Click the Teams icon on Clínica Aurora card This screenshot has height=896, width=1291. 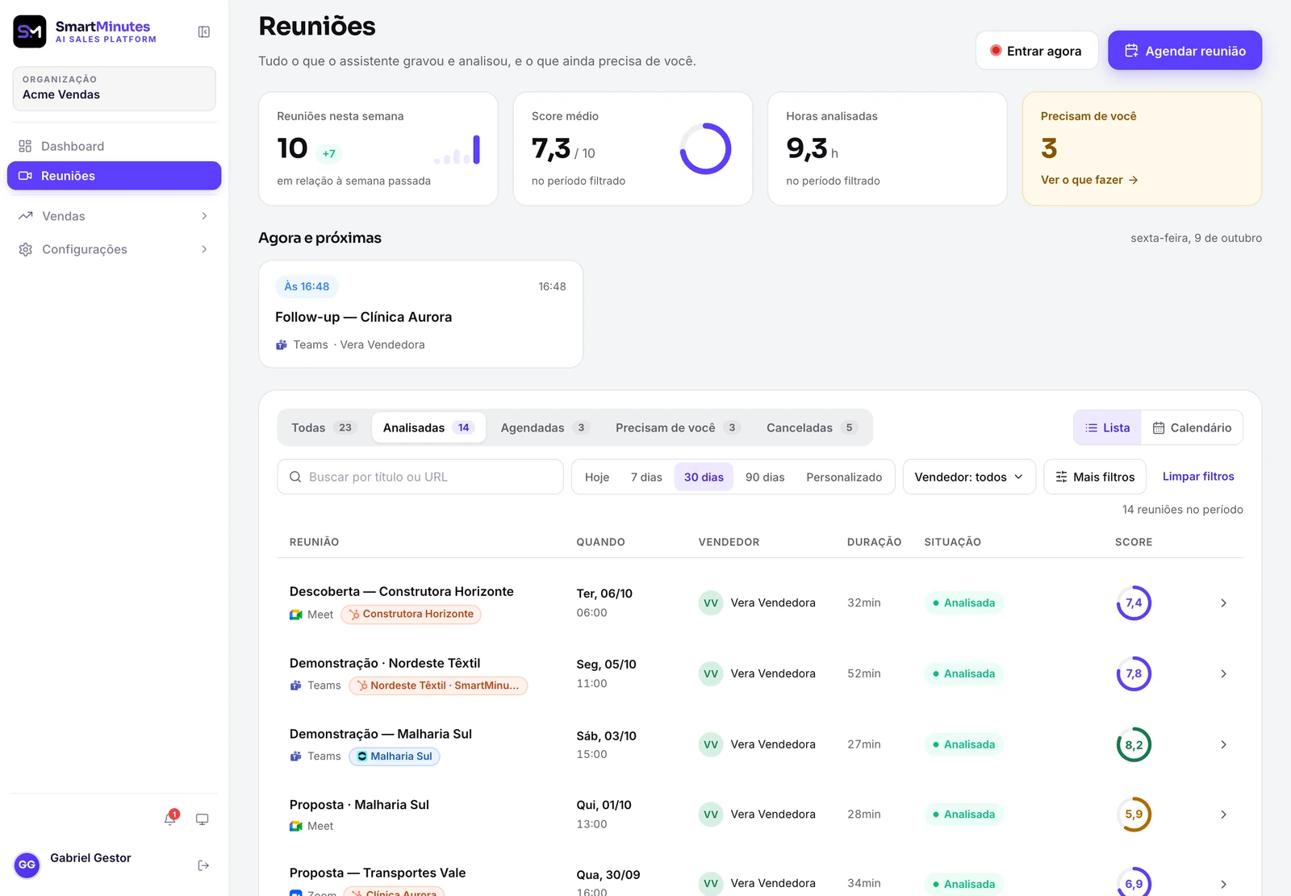pos(282,345)
